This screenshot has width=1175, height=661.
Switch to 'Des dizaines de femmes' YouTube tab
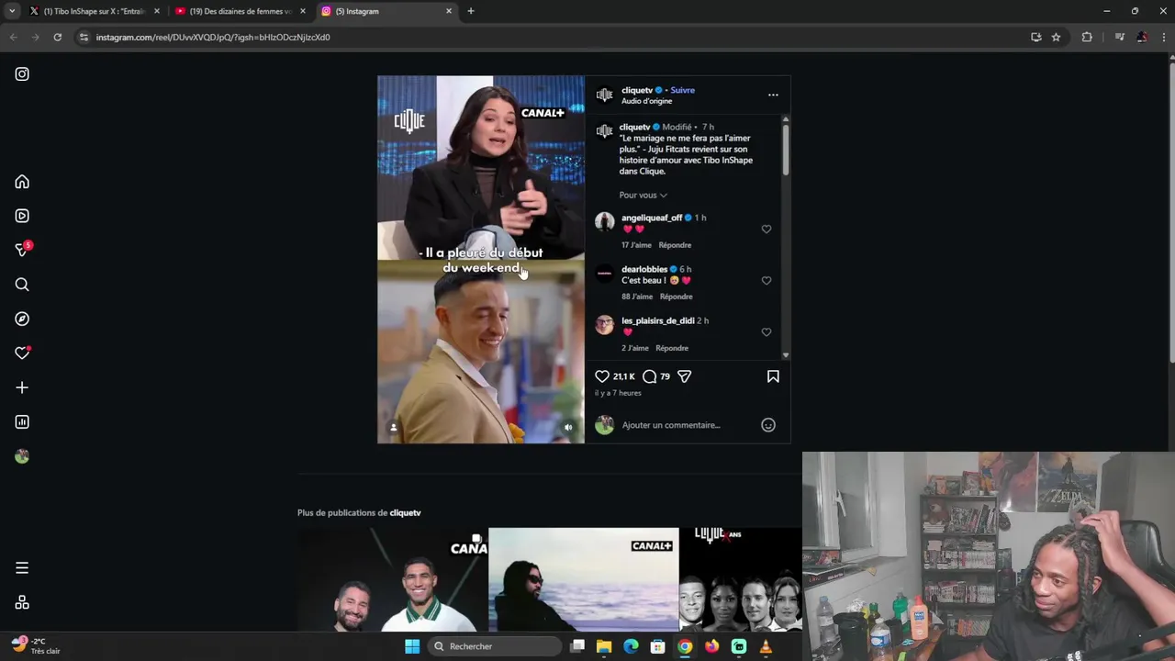pos(240,11)
